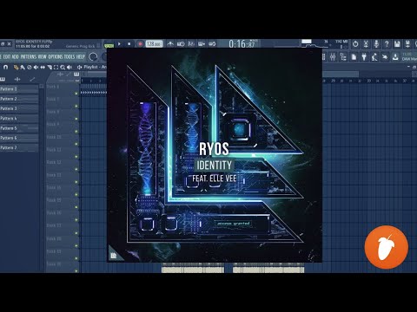Select Pattern 3 in the picker

point(19,108)
